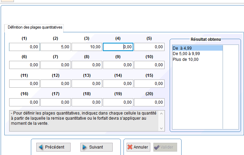
Task: Proceed with the Suivant button
Action: [96, 147]
